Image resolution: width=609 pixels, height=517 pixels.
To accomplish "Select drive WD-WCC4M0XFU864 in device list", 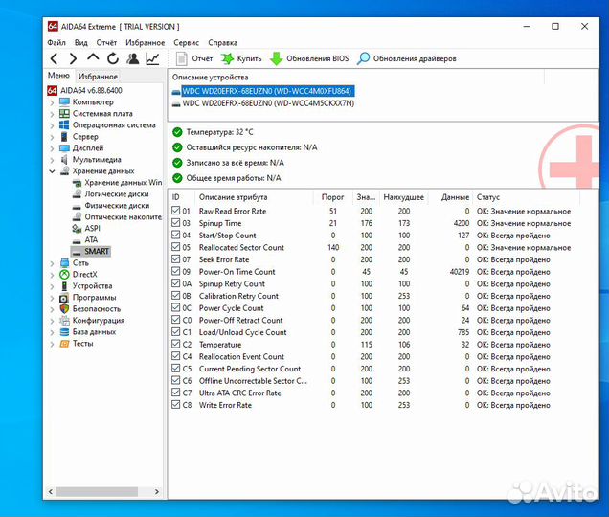I will 263,91.
